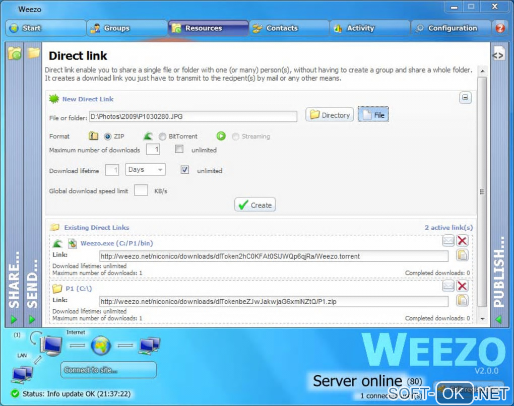Click the green Streaming play icon
The image size is (514, 406).
(221, 136)
